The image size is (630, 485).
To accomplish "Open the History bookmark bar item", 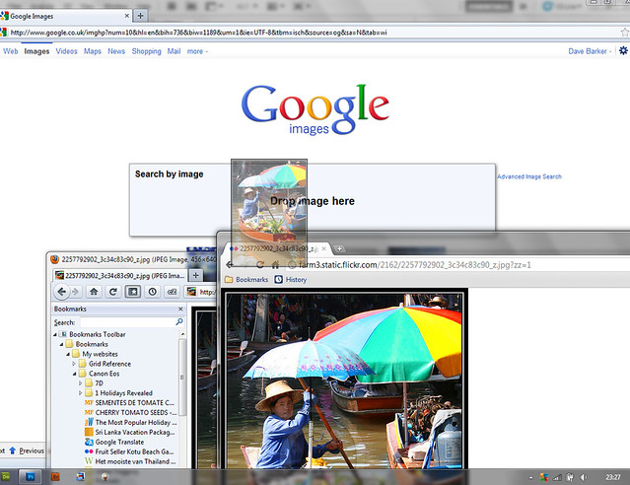I will click(x=292, y=280).
